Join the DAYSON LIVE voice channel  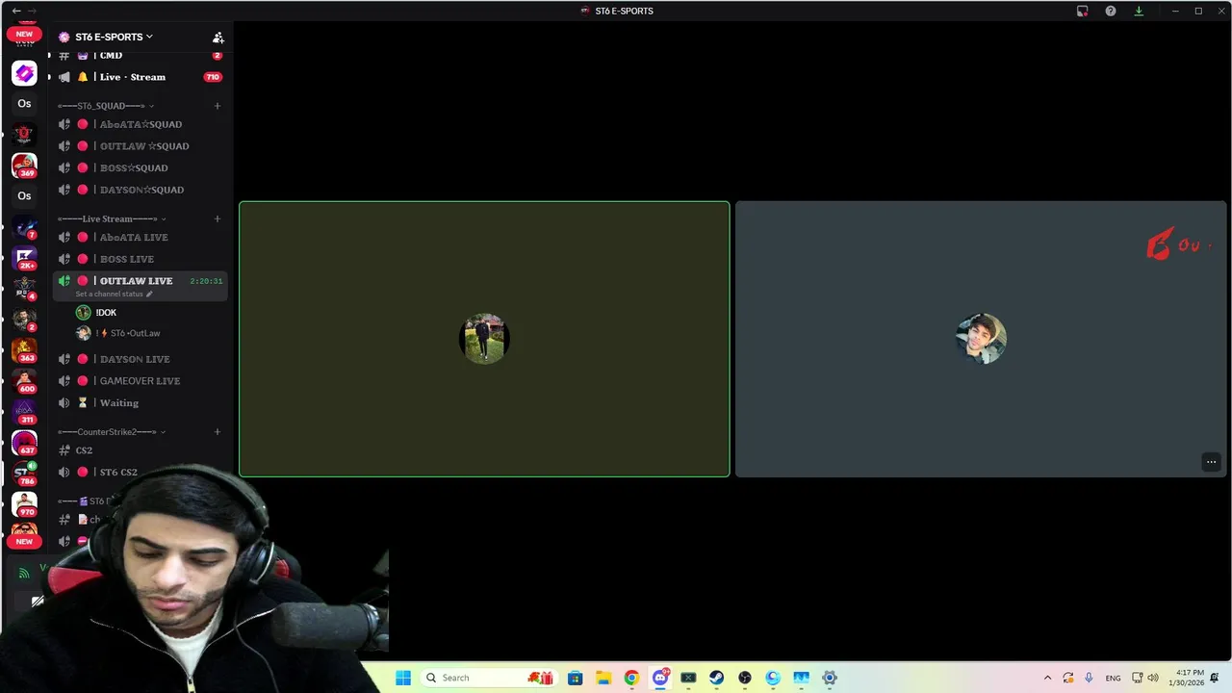tap(135, 359)
